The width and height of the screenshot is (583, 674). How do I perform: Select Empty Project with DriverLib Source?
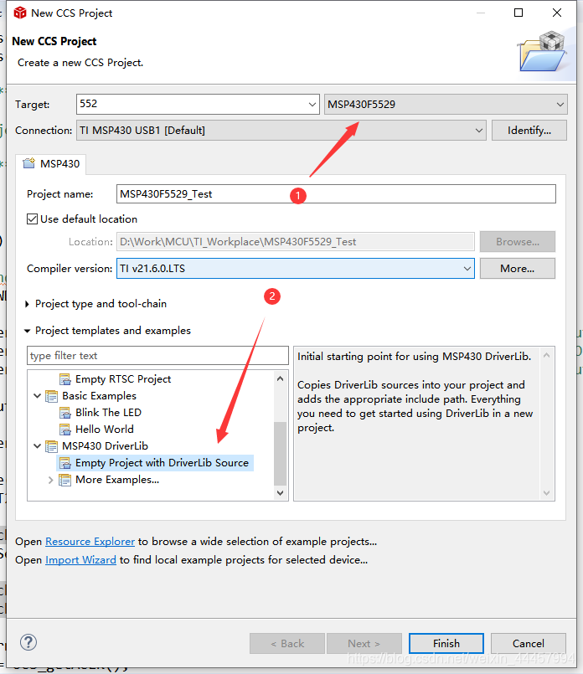point(163,463)
